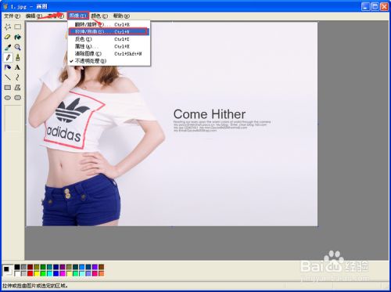This screenshot has height=292, width=391.
Task: Pick the light gray palette swatch
Action: [23, 274]
